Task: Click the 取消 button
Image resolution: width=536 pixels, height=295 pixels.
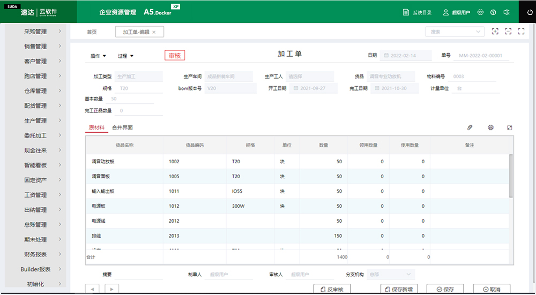Action: 492,289
